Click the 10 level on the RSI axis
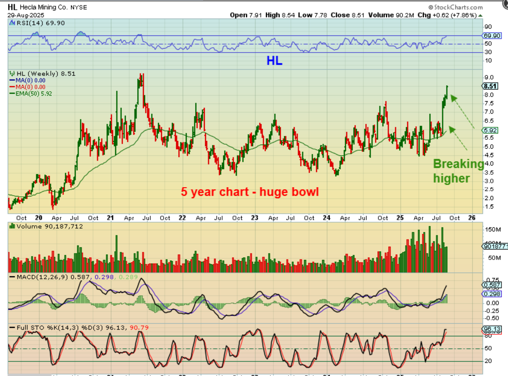The height and width of the screenshot is (376, 508). [487, 60]
